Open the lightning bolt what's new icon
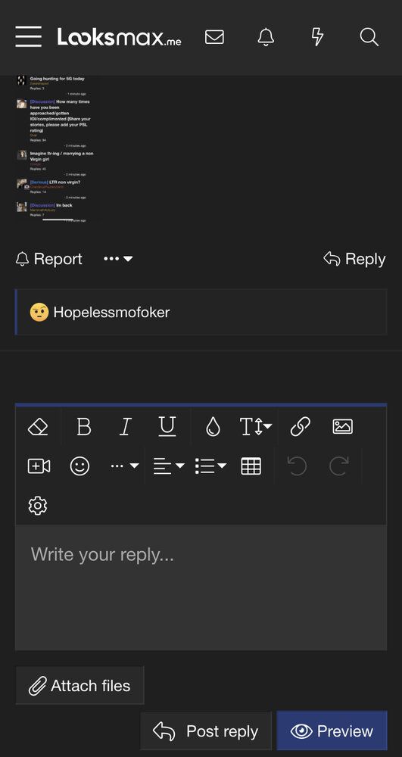Image resolution: width=402 pixels, height=757 pixels. click(x=317, y=37)
